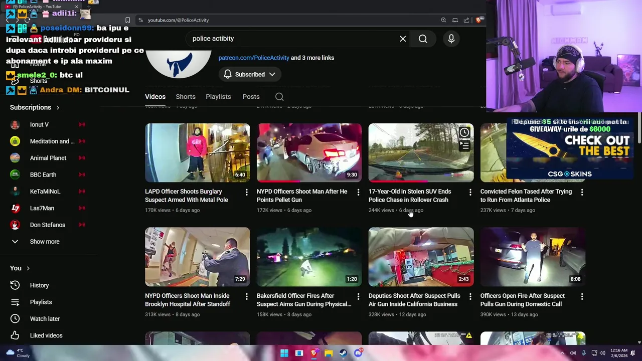The width and height of the screenshot is (642, 361).
Task: Open the 'LAPD Officer Shoots Burglary Suspect' title
Action: [187, 196]
